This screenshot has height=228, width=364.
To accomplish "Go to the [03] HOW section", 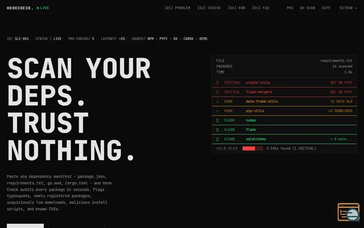I will (x=236, y=8).
